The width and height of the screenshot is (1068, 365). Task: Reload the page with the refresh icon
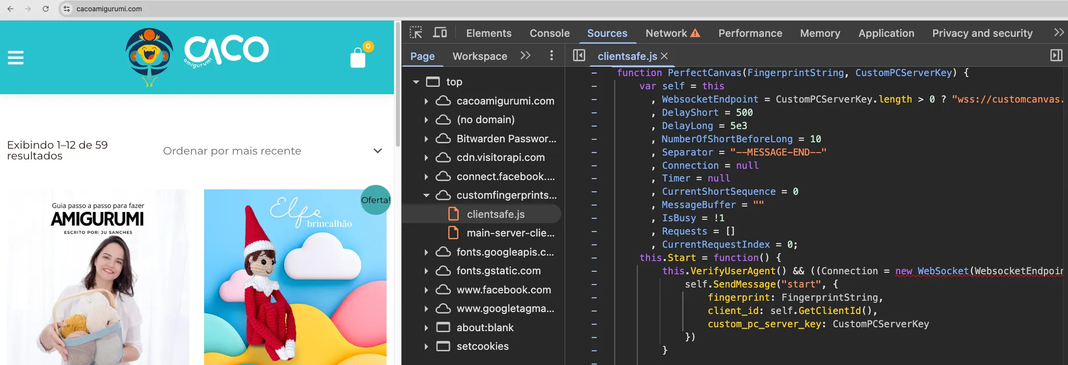(x=46, y=9)
